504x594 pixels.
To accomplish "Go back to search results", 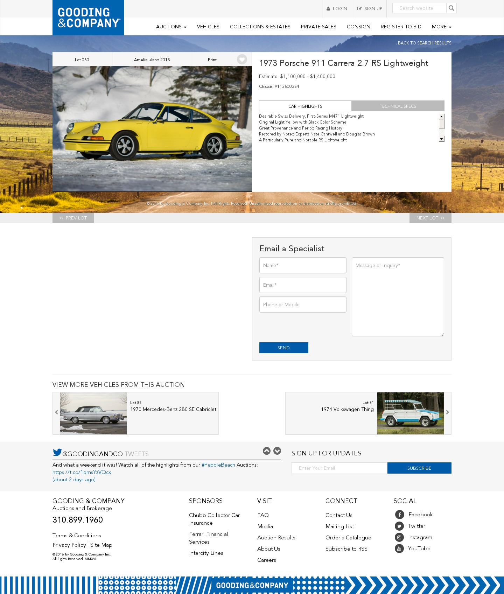I will coord(423,43).
